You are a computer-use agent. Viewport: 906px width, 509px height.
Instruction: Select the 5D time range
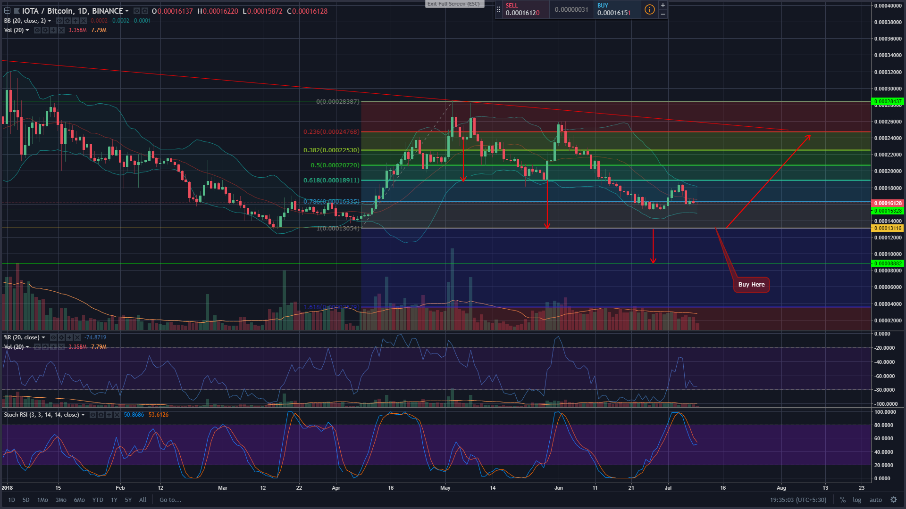tap(26, 500)
